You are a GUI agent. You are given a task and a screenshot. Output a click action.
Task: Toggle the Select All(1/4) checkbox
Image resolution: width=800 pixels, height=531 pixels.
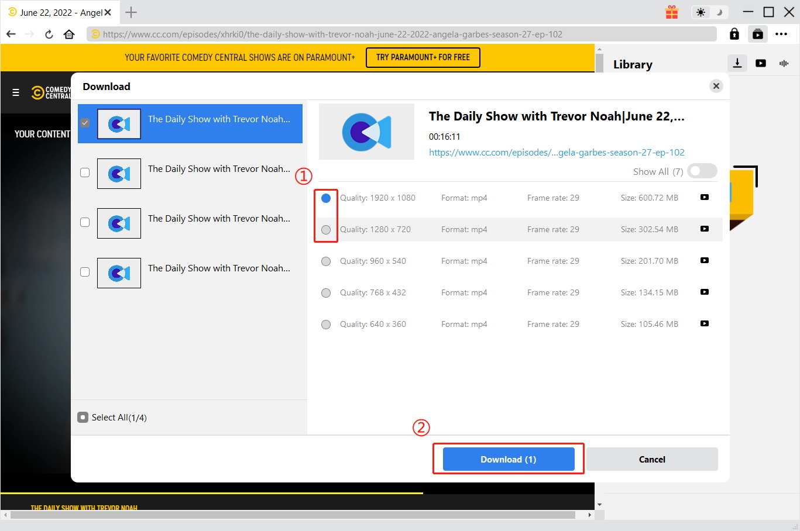click(x=83, y=417)
